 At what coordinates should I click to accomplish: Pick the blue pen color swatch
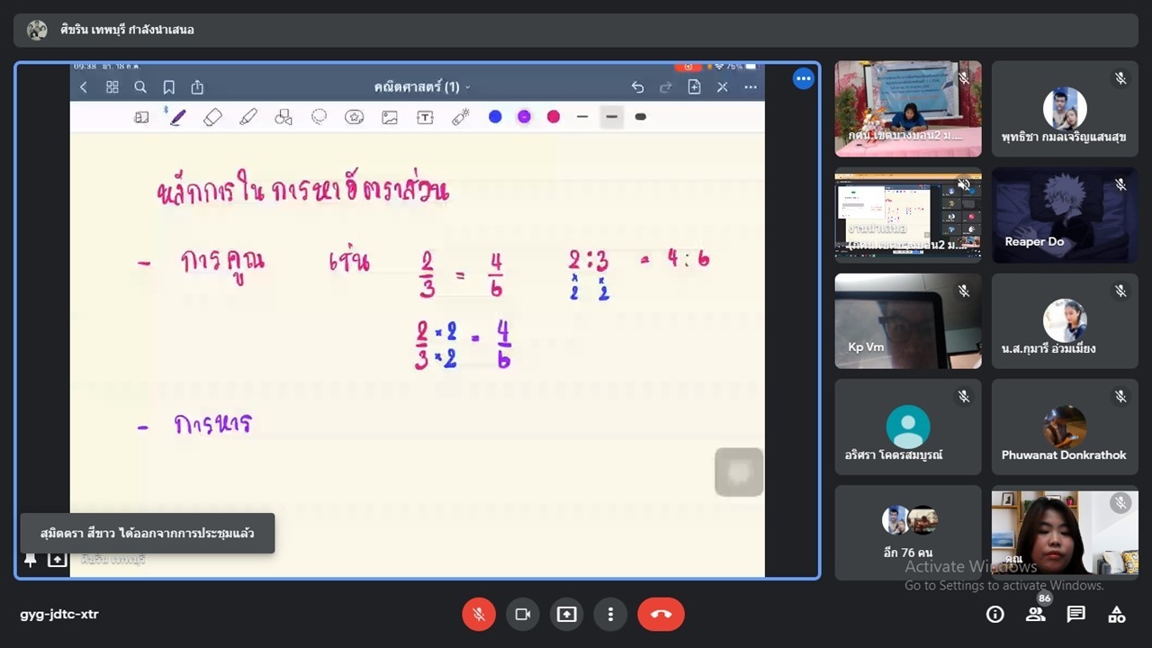click(495, 117)
